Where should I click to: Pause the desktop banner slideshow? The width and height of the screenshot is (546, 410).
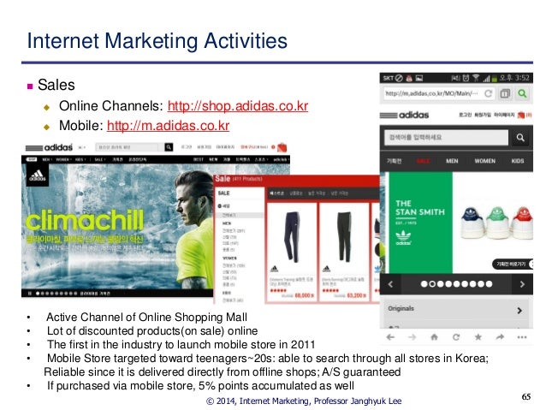(30, 294)
